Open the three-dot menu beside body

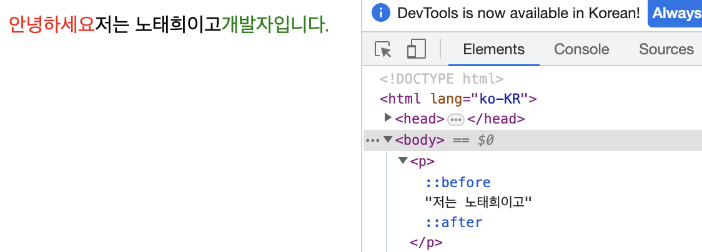click(x=372, y=140)
